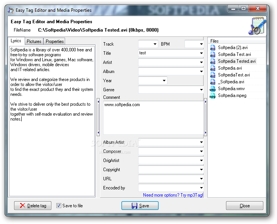Viewport: 277px width, 224px height.
Task: Click the Softpedia Tested.avi file icon
Action: click(213, 61)
